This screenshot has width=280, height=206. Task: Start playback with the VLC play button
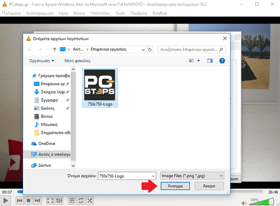tap(6, 200)
